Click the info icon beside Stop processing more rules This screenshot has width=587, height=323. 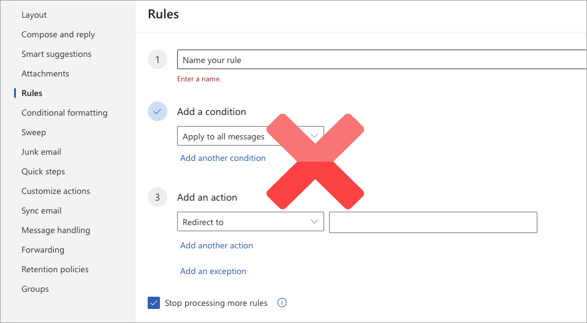pyautogui.click(x=282, y=303)
